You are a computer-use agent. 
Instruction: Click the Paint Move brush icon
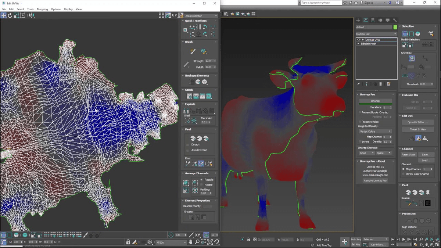[193, 51]
